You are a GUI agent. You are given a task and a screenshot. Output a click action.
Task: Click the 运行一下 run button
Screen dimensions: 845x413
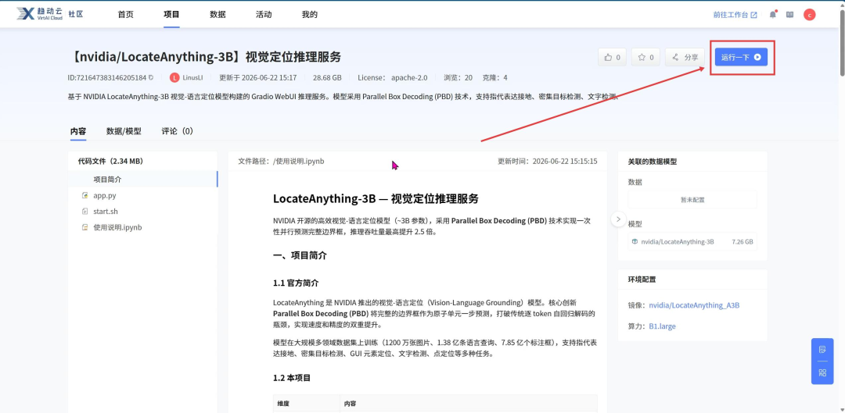[741, 57]
